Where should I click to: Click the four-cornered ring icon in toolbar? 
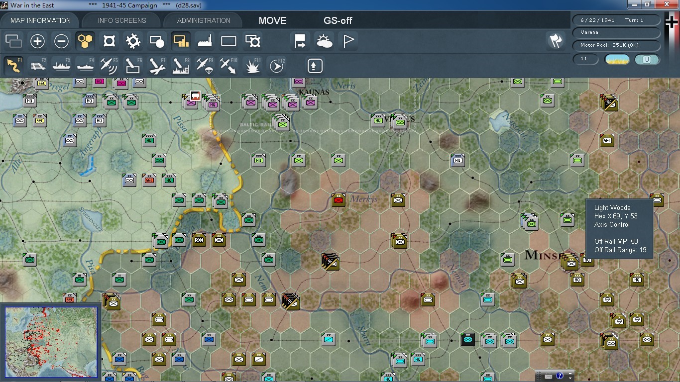coord(109,41)
